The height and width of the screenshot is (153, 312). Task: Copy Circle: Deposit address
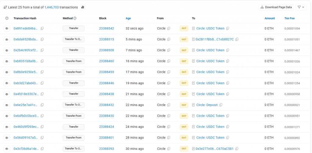point(221,105)
